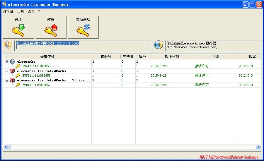Image resolution: width=264 pixels, height=161 pixels.
Task: Click the SW icon beside elecworks for SolidWorks
Action: (12, 71)
